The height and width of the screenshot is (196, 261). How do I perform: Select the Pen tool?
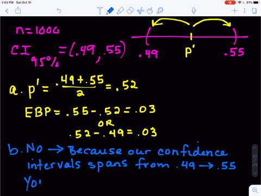coord(110,11)
